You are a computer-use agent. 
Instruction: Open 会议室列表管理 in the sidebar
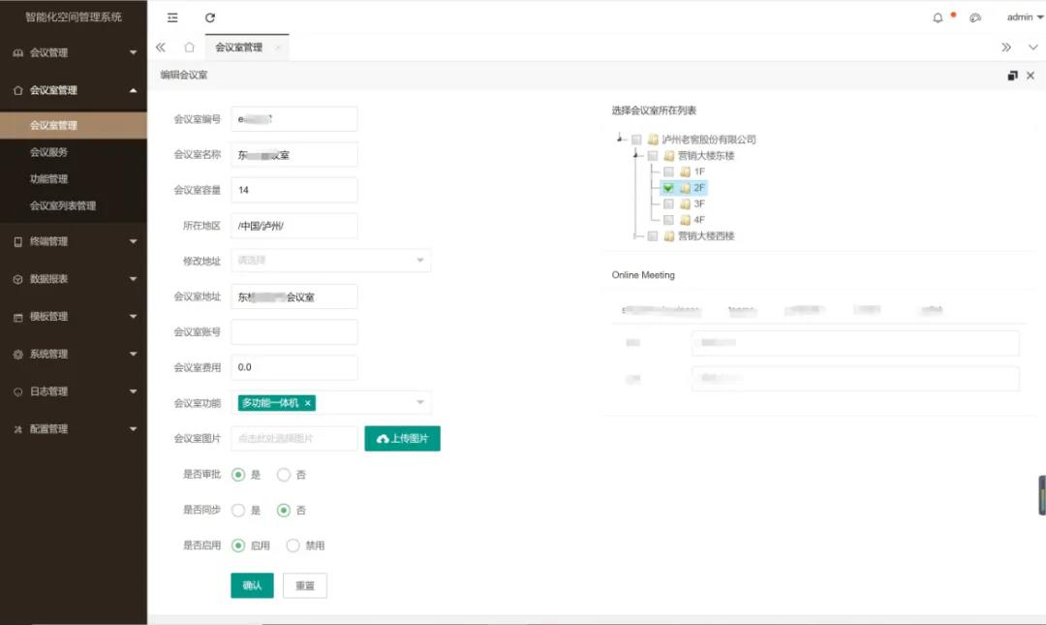coord(63,205)
